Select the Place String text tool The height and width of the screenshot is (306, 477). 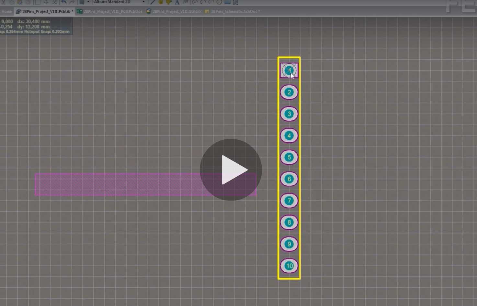tap(177, 2)
